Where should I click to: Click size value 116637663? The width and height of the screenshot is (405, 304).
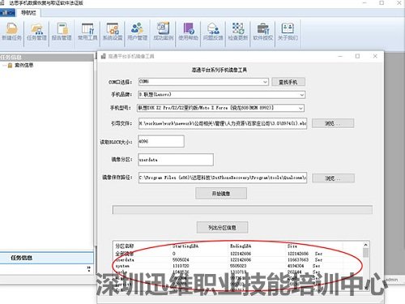click(298, 260)
